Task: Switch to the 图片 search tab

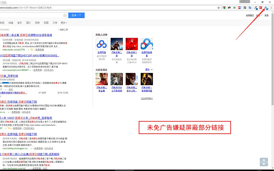Action: 28,23
